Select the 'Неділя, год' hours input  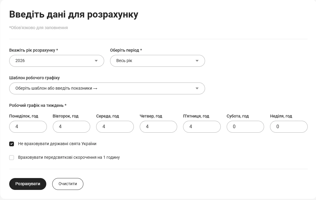coord(289,127)
